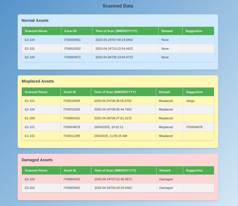Click room E2-104 in the IT00004961 row
The height and width of the screenshot is (206, 238).
click(30, 40)
